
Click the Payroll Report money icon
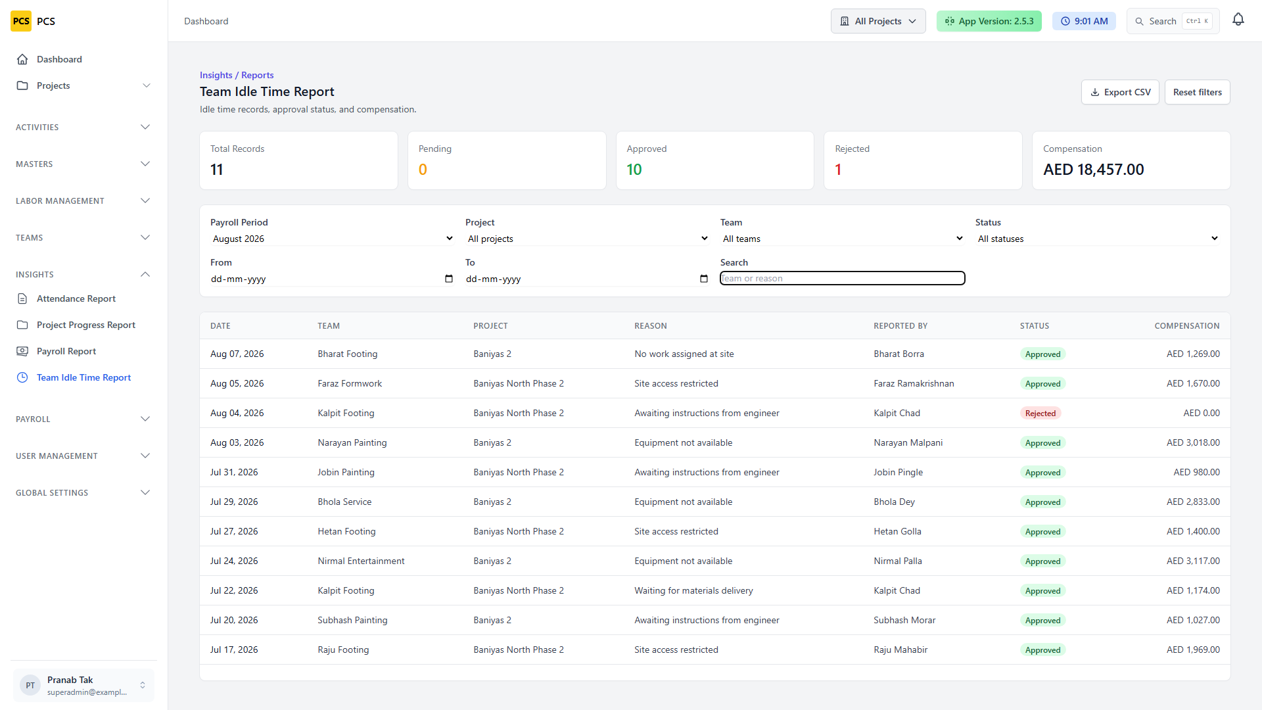coord(22,351)
